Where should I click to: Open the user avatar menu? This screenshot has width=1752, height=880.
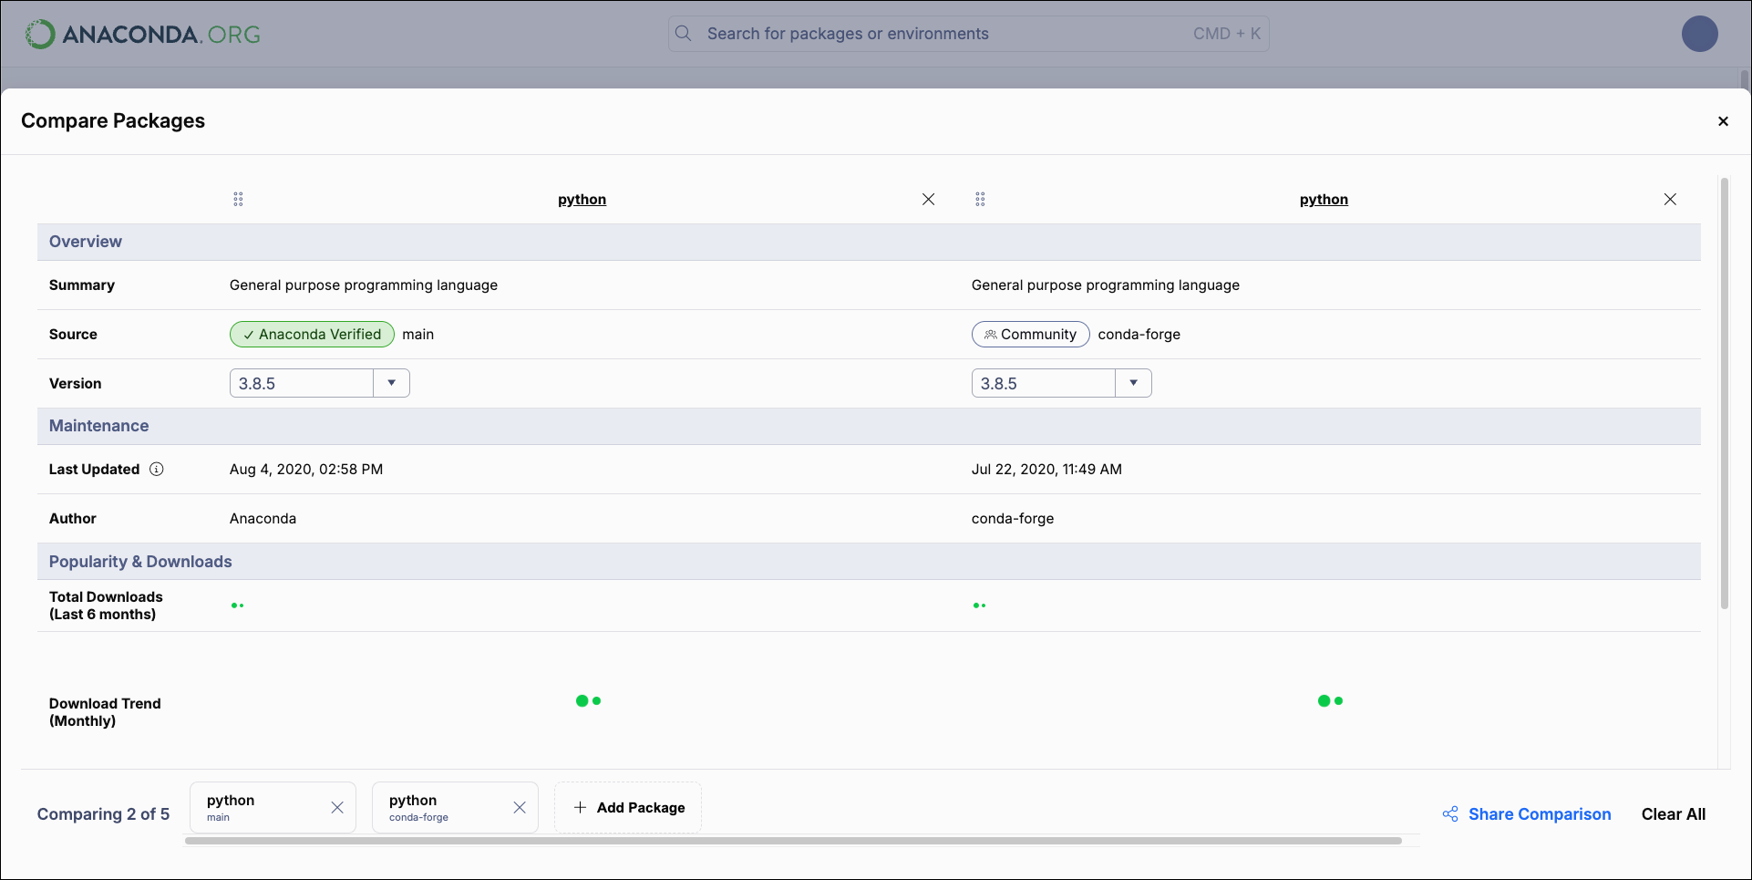1699,34
